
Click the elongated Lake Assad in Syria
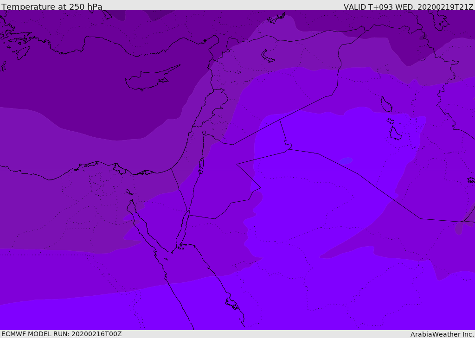pos(268,56)
